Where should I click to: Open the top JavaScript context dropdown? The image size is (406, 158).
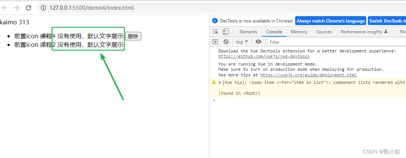click(242, 42)
